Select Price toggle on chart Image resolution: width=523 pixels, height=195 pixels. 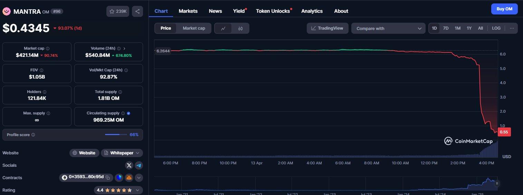[x=166, y=28]
